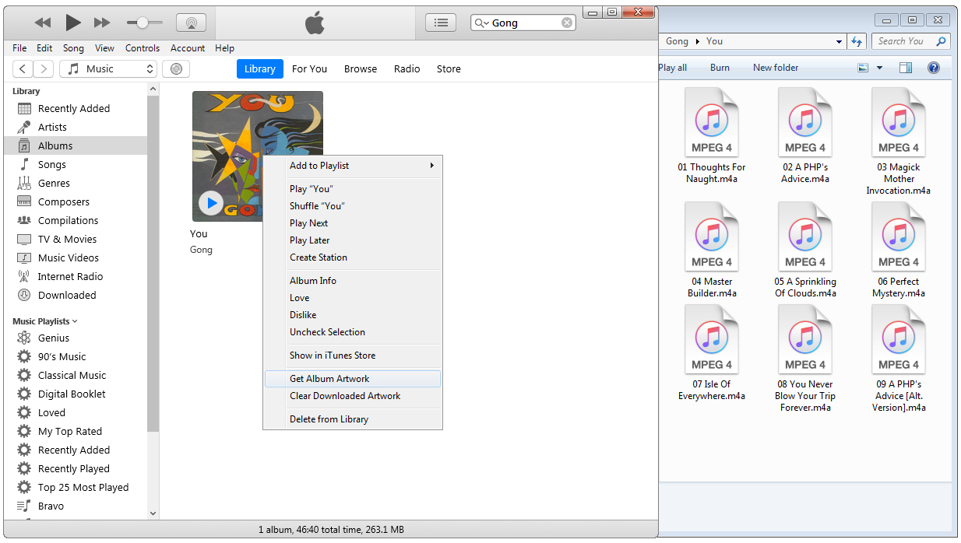Choose Shuffle "You" from context menu
The height and width of the screenshot is (543, 961).
pyautogui.click(x=353, y=205)
